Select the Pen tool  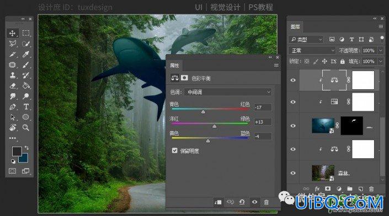pos(12,107)
